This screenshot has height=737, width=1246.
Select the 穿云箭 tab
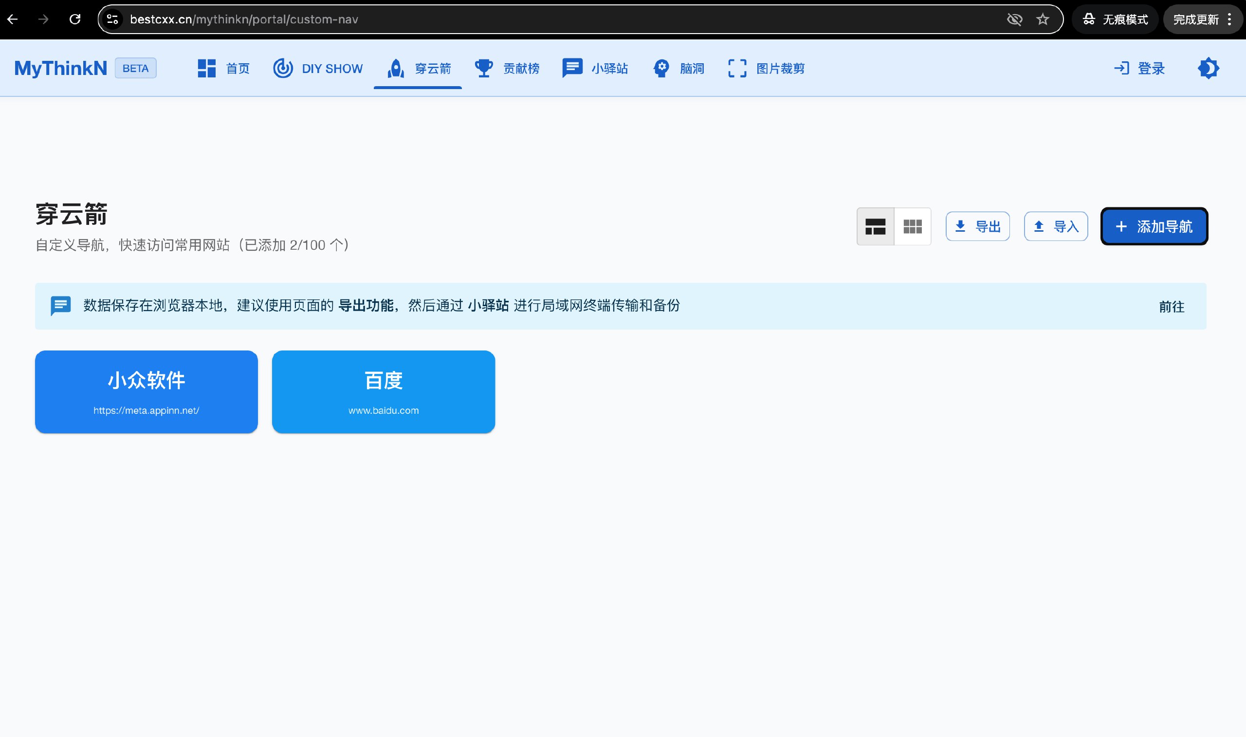418,68
